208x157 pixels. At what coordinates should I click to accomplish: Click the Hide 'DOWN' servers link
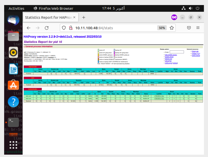(171, 55)
